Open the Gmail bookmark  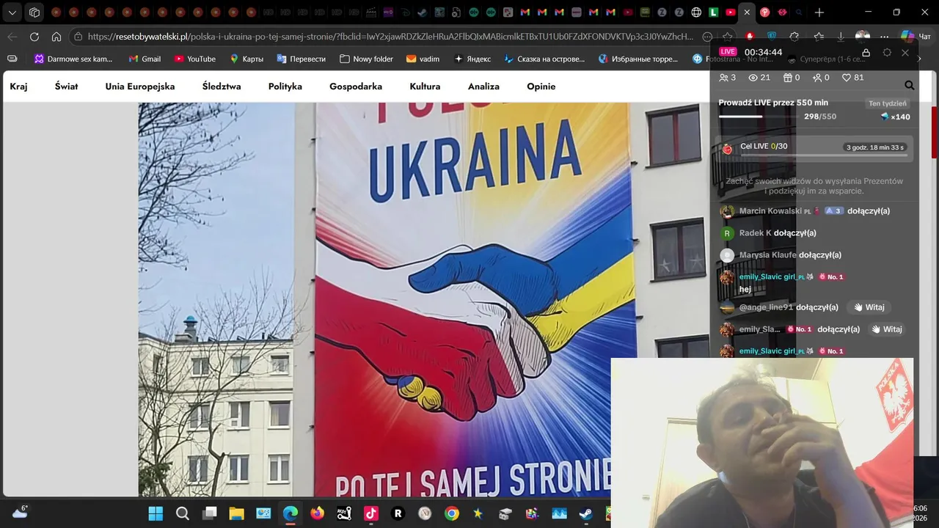coord(145,59)
